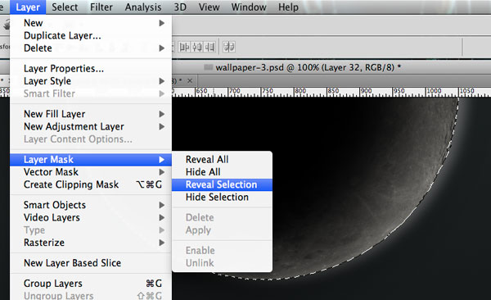Open the Filter menu

(101, 7)
